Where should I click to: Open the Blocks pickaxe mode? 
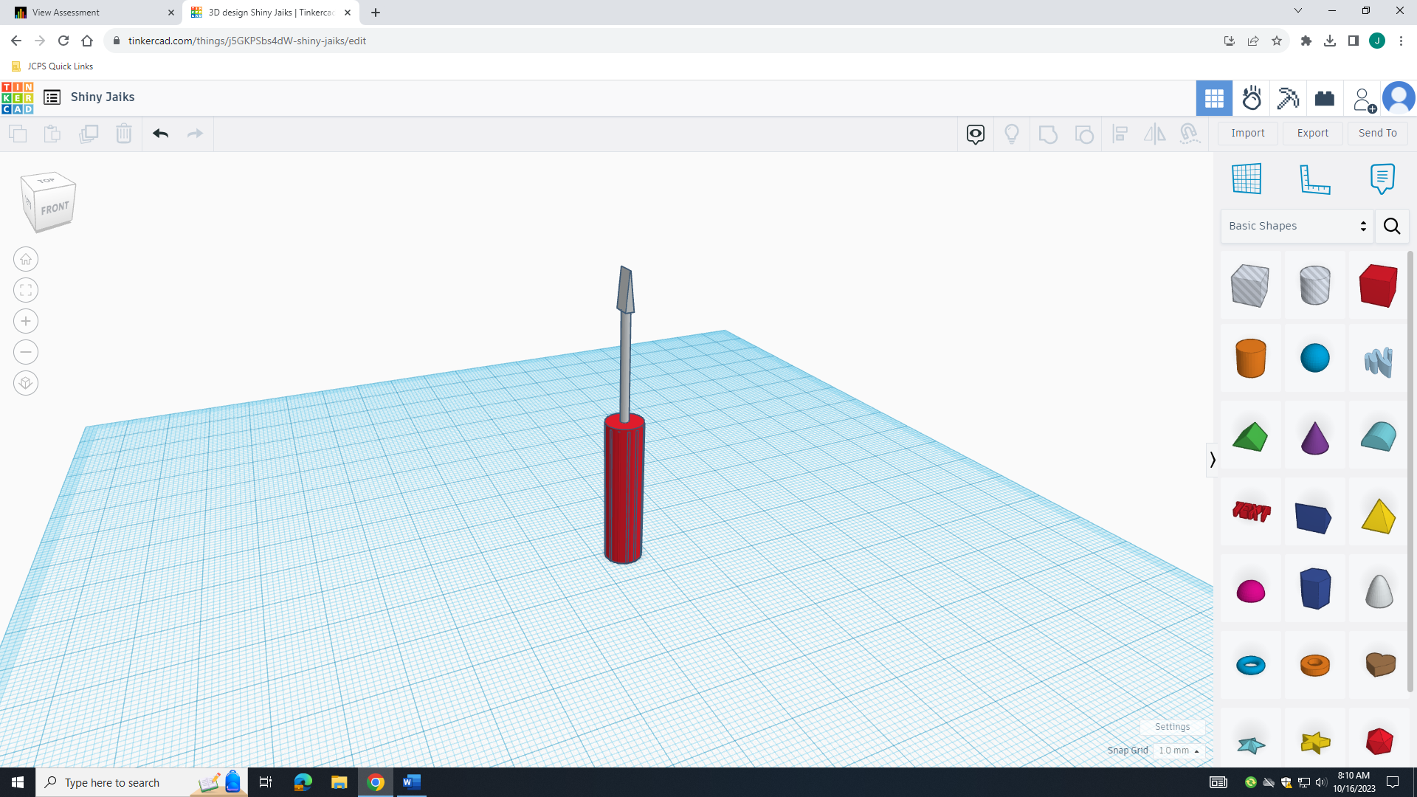point(1288,98)
